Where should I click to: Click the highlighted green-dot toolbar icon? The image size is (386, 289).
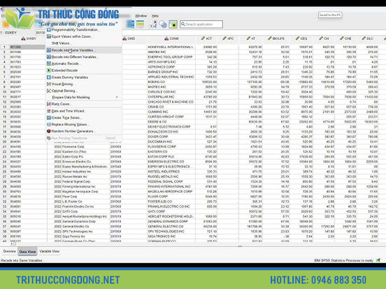(173, 24)
